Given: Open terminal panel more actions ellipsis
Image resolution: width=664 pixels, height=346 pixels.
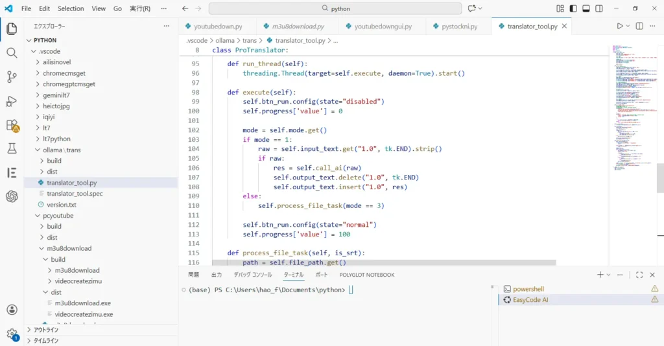Looking at the screenshot, I should pos(620,275).
